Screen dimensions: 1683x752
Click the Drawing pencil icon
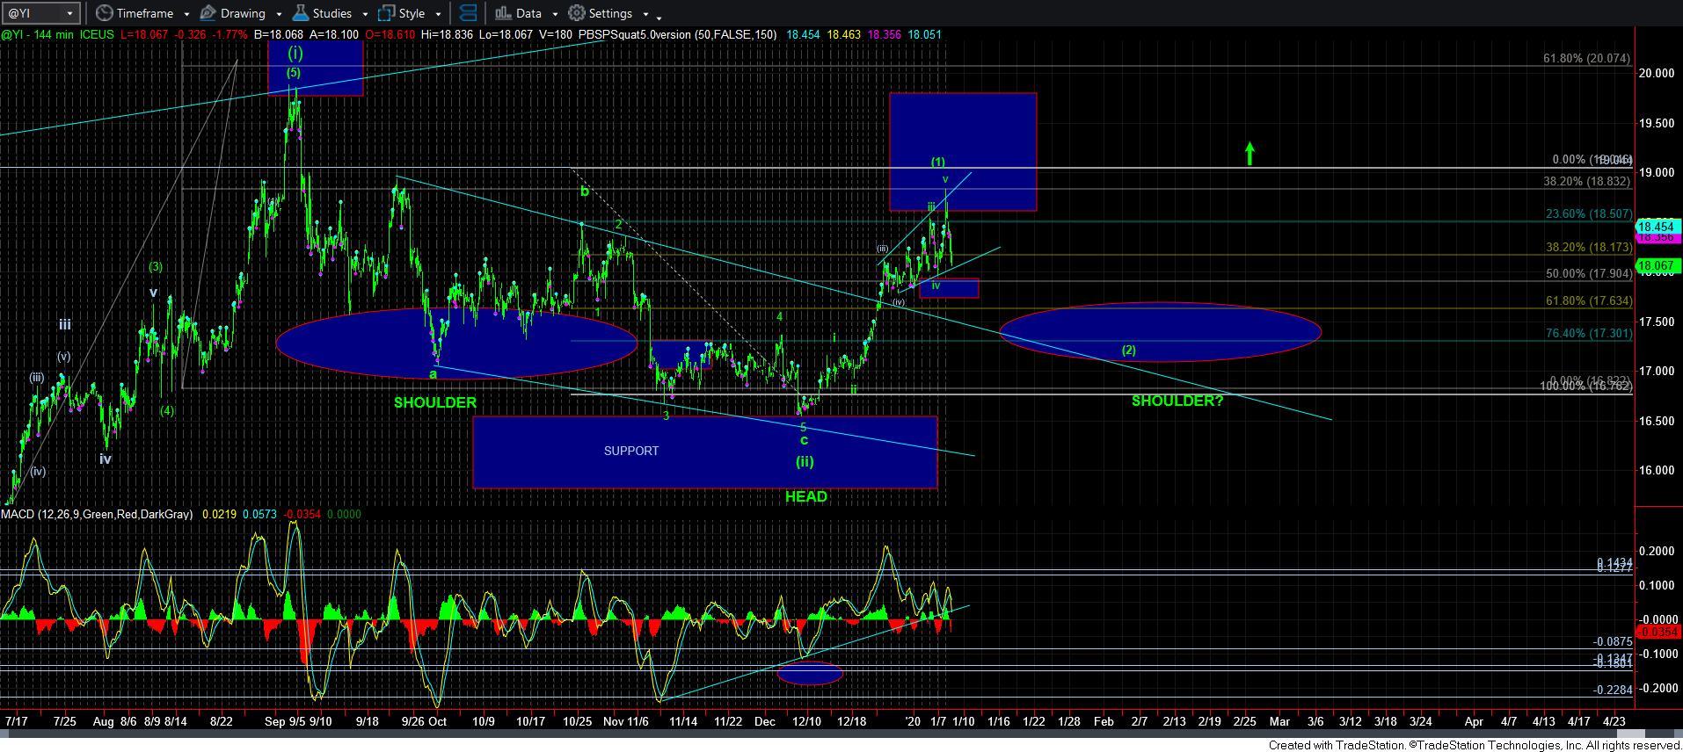[x=208, y=13]
